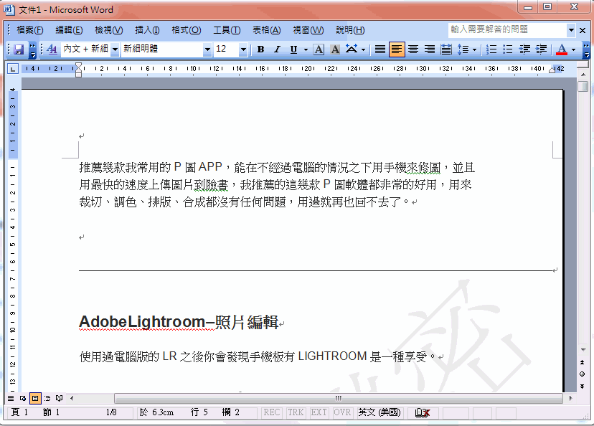Click the increase indent icon
Image resolution: width=594 pixels, height=426 pixels.
point(542,49)
